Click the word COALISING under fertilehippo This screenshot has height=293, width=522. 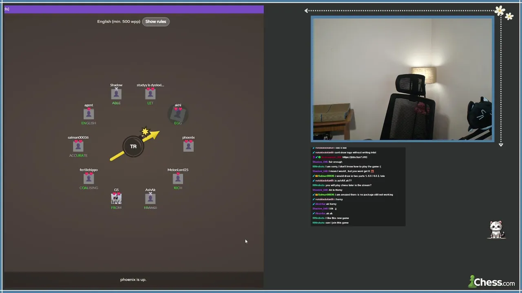click(88, 188)
